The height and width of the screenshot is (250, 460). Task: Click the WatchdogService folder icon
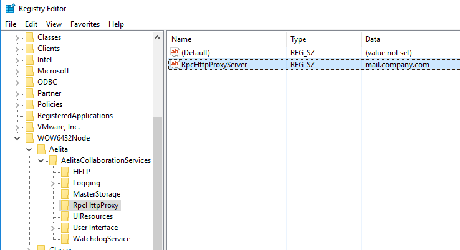[65, 239]
